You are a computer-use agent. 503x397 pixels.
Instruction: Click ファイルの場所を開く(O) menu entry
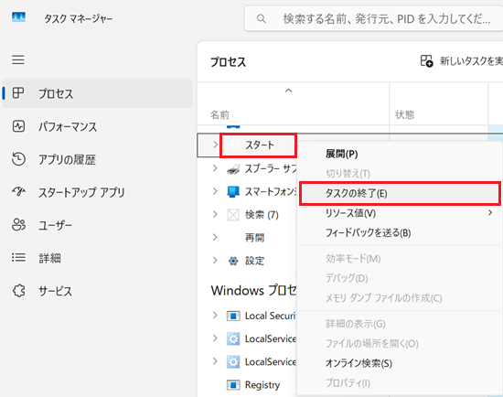point(400,344)
